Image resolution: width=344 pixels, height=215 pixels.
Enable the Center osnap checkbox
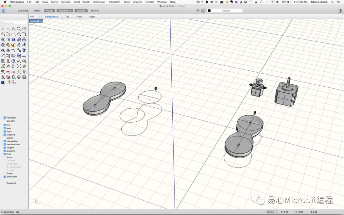4,138
